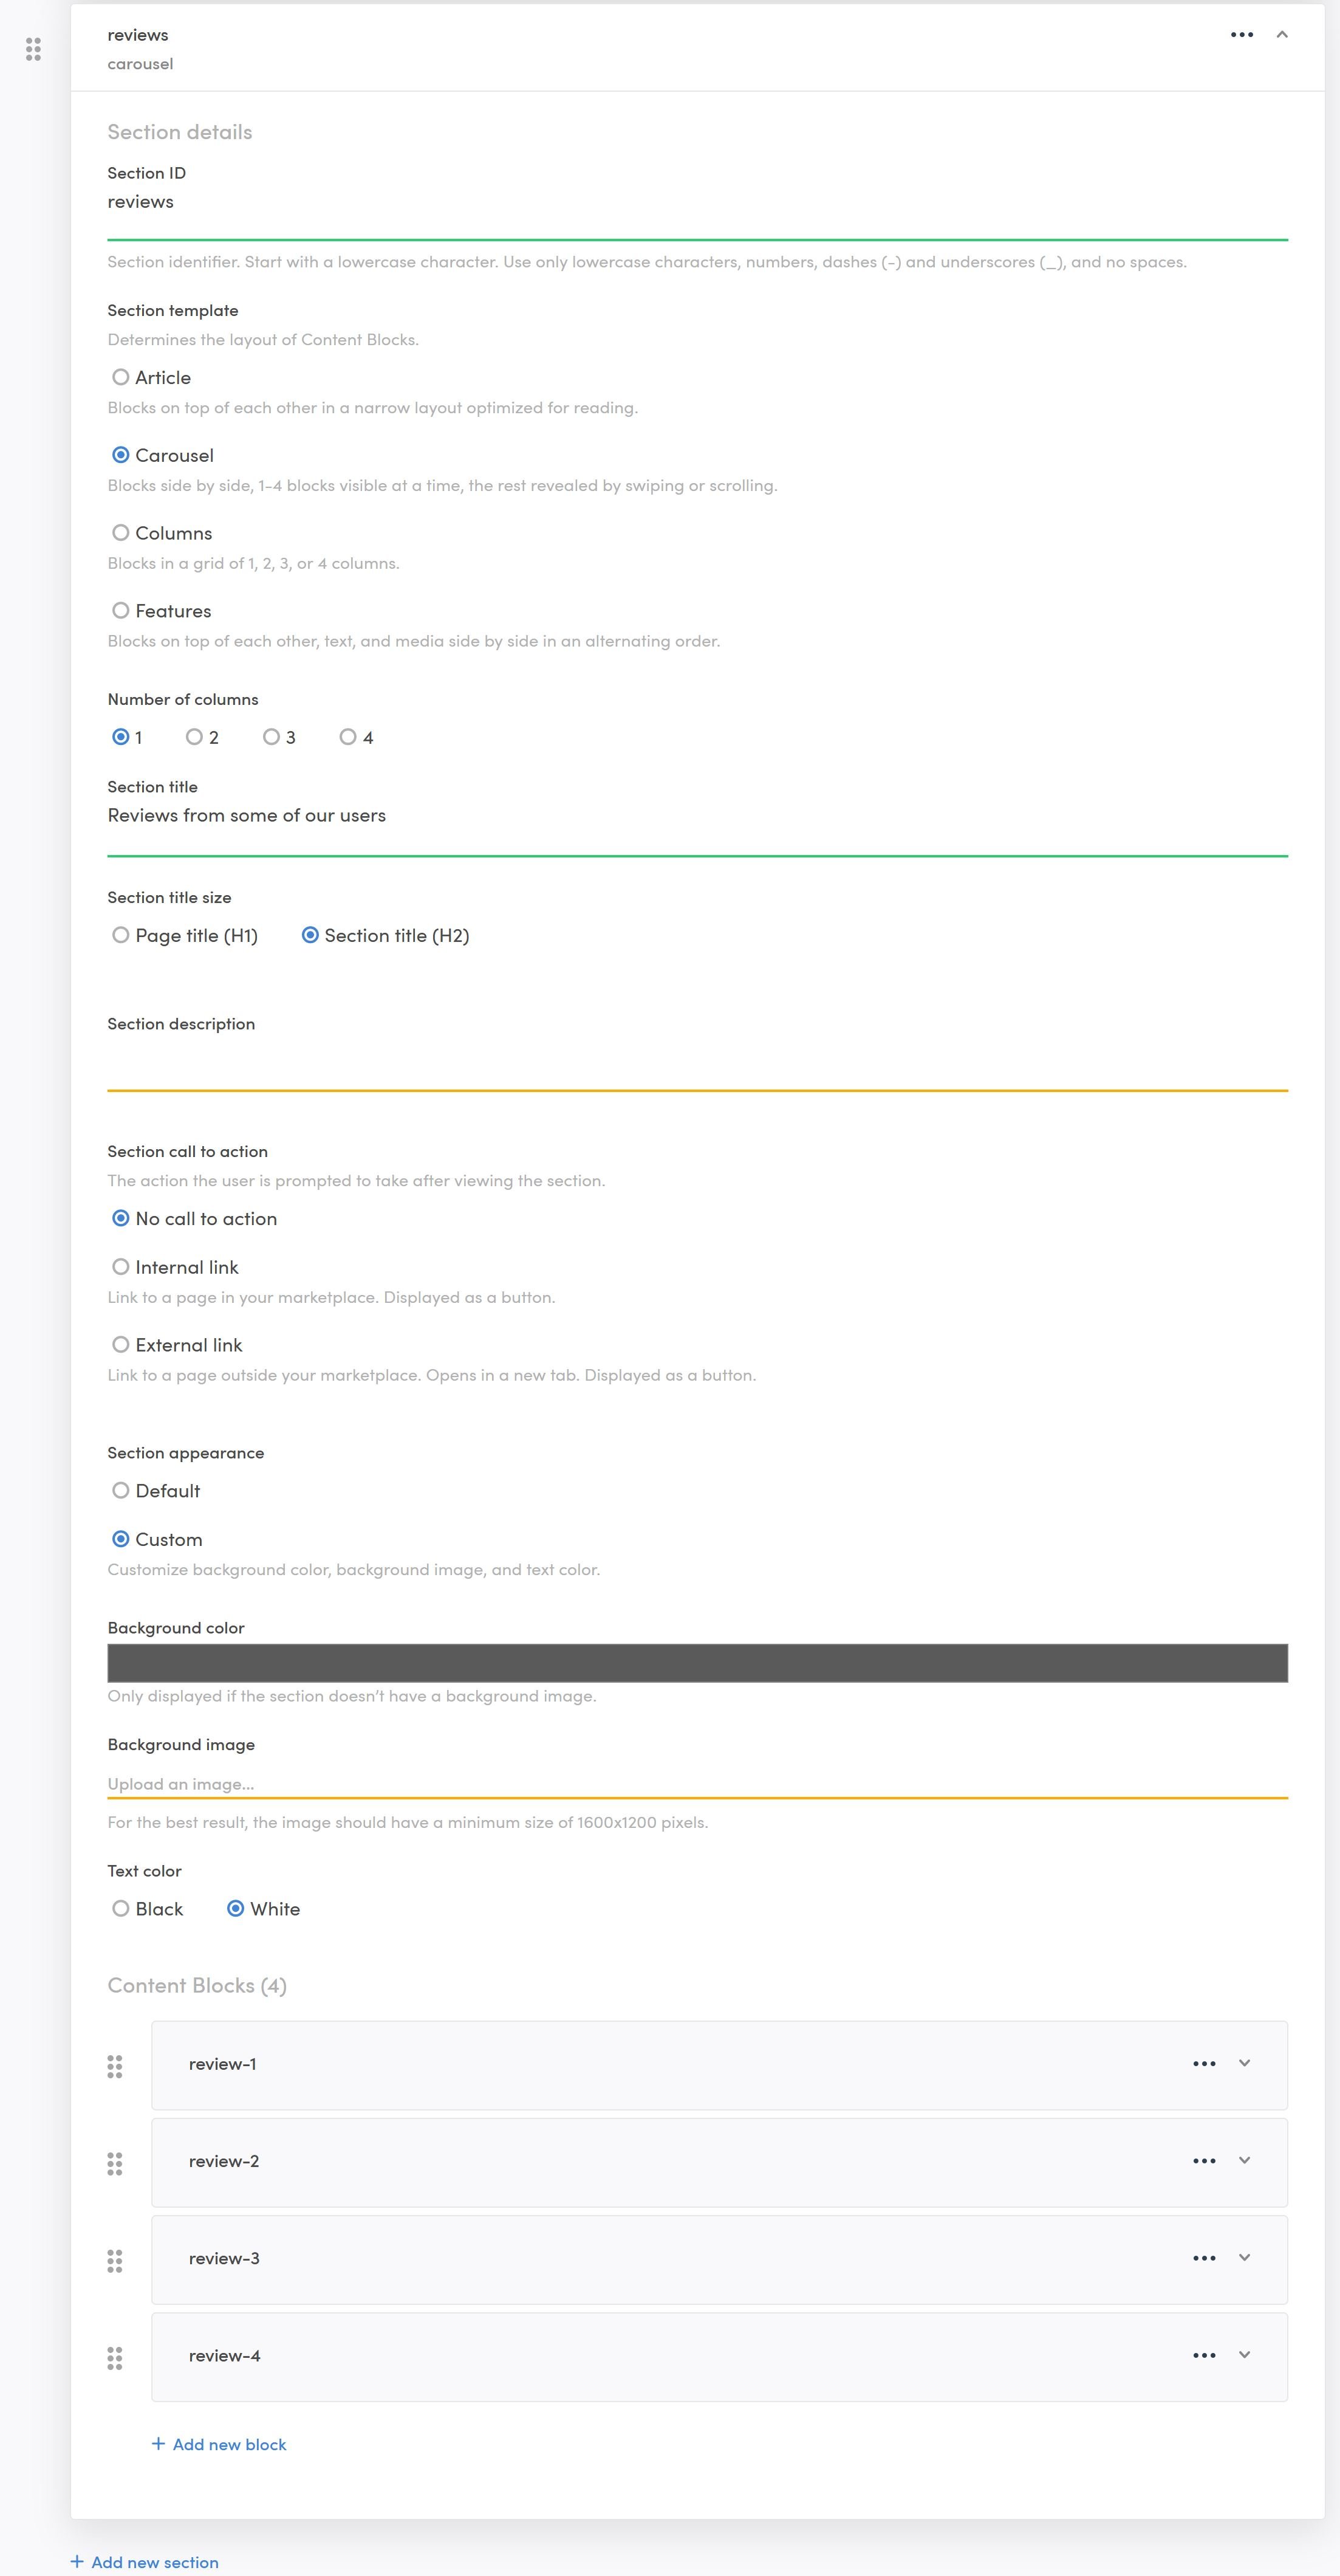
Task: Expand the review-1 content block
Action: 1244,2063
